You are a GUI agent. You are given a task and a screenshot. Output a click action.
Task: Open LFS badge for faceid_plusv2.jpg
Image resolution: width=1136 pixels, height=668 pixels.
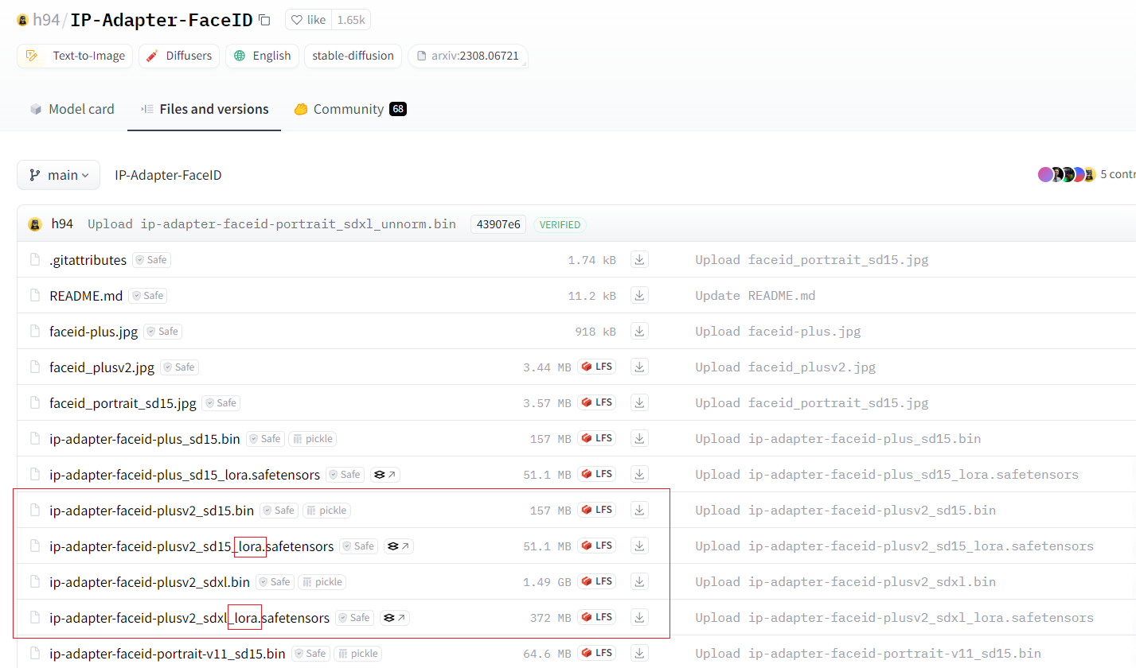tap(597, 367)
